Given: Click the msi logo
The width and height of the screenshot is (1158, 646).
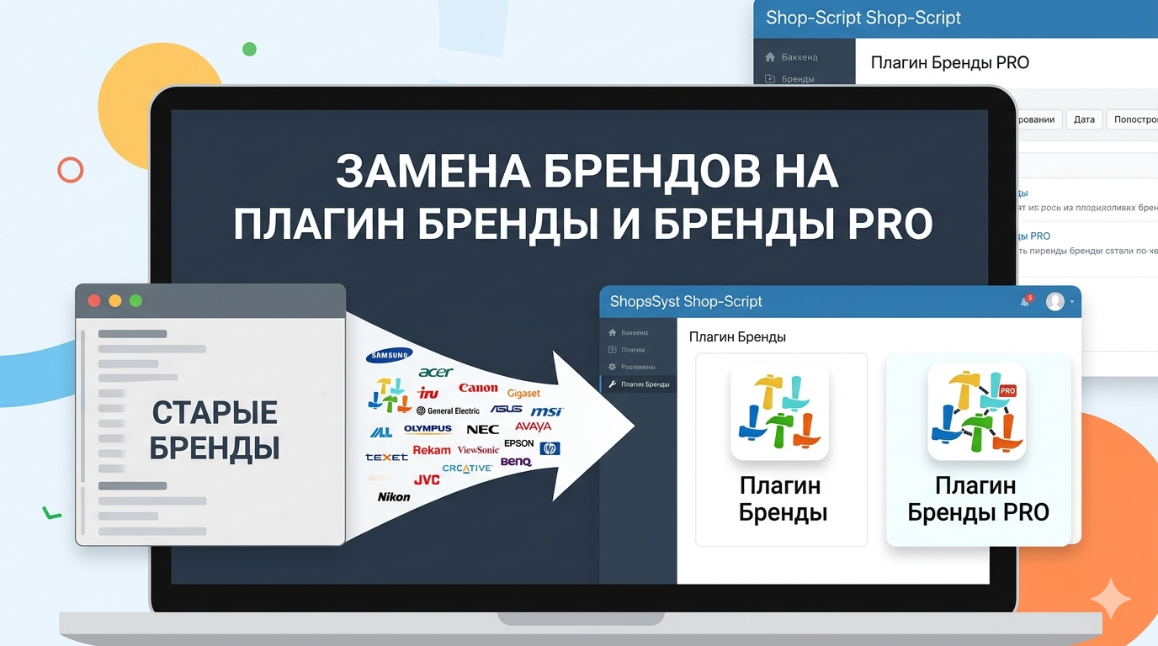Looking at the screenshot, I should [x=546, y=411].
